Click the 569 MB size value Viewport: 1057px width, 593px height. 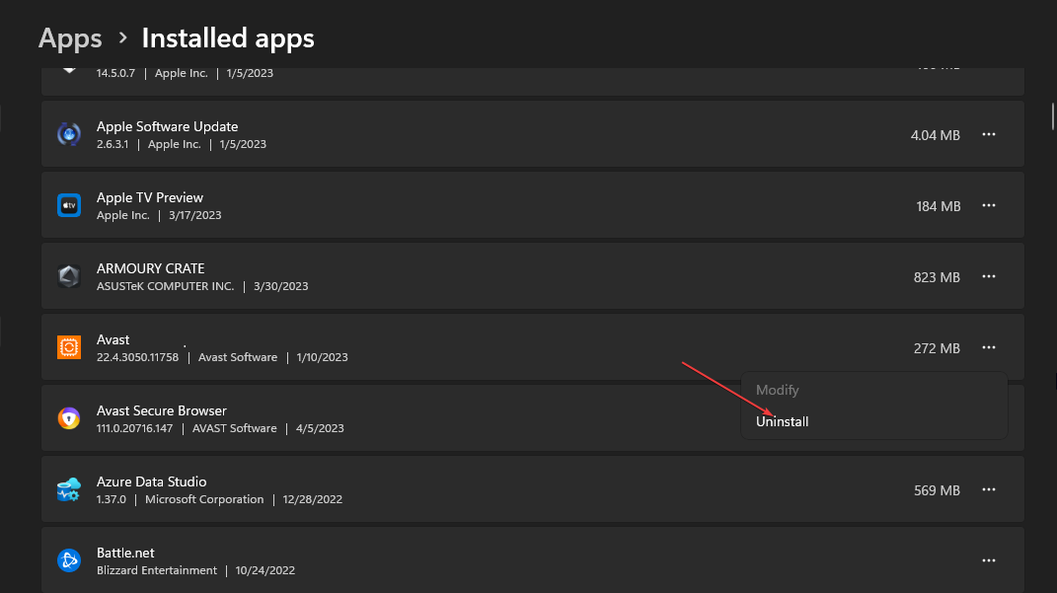click(x=937, y=490)
